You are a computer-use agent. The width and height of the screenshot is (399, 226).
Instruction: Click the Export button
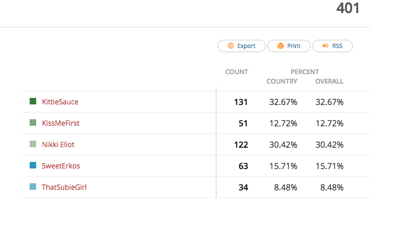[241, 46]
